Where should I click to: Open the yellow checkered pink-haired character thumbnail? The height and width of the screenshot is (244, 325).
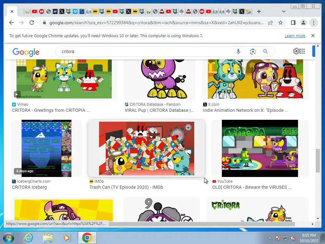[64, 210]
